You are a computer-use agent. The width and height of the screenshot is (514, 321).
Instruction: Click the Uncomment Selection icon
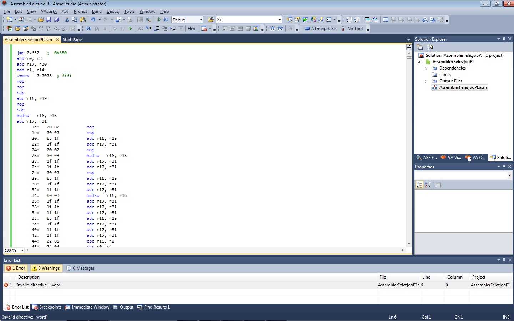tap(375, 20)
